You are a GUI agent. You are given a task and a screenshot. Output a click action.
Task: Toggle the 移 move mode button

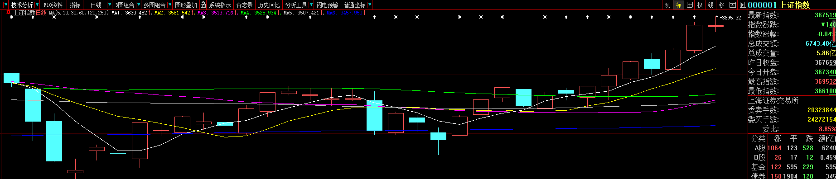[x=722, y=5]
